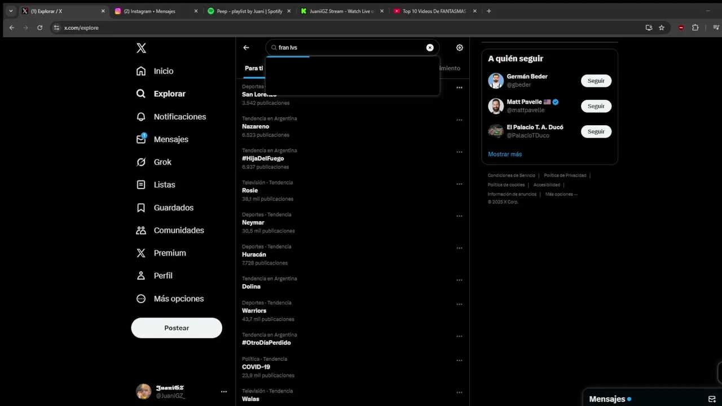Open the Política de Privacidad link

tap(565, 175)
